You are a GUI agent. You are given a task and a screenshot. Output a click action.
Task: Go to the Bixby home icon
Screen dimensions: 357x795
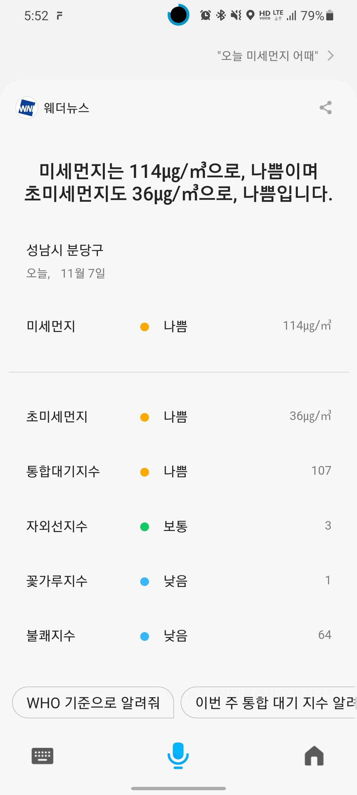tap(314, 756)
